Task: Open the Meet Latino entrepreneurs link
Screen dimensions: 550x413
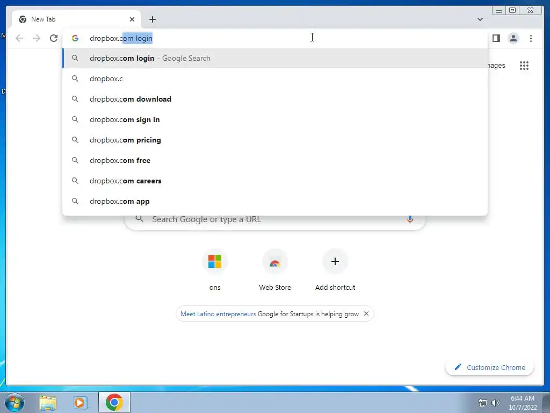Action: pyautogui.click(x=218, y=314)
